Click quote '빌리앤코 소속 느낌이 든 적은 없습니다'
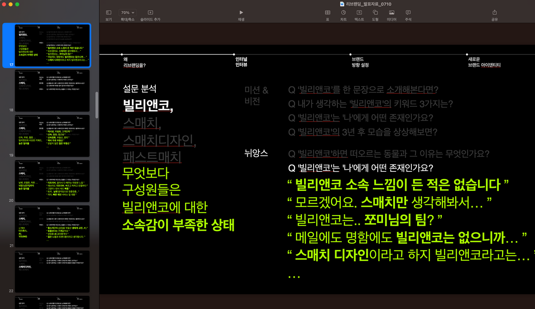 click(398, 185)
